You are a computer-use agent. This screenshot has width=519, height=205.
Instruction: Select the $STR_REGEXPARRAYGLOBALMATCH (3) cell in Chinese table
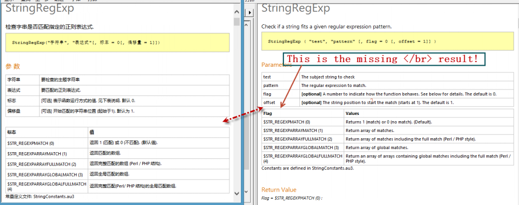click(x=47, y=174)
